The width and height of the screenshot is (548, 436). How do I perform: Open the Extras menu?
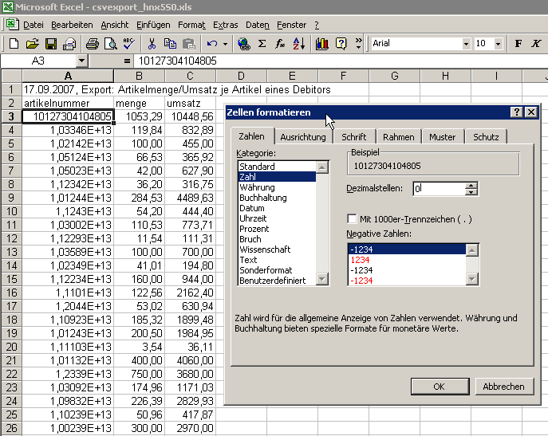[226, 25]
